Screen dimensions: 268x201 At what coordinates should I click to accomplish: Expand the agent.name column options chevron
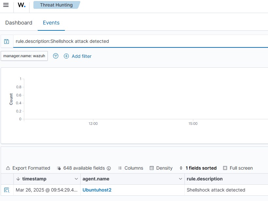point(180,179)
